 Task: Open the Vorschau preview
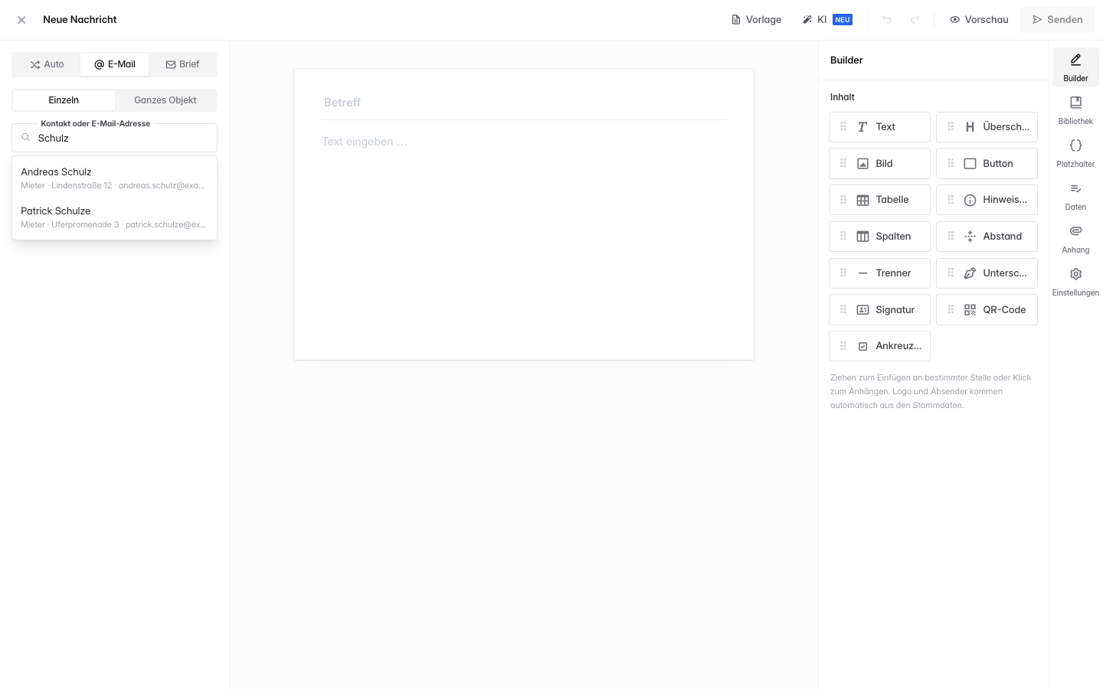pos(979,20)
